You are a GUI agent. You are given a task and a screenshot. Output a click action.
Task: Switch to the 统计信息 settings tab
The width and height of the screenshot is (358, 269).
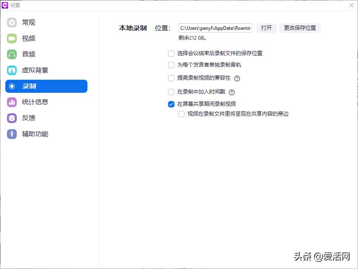click(35, 102)
